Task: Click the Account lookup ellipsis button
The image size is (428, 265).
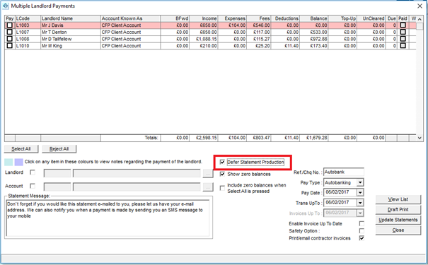Action: pos(208,187)
